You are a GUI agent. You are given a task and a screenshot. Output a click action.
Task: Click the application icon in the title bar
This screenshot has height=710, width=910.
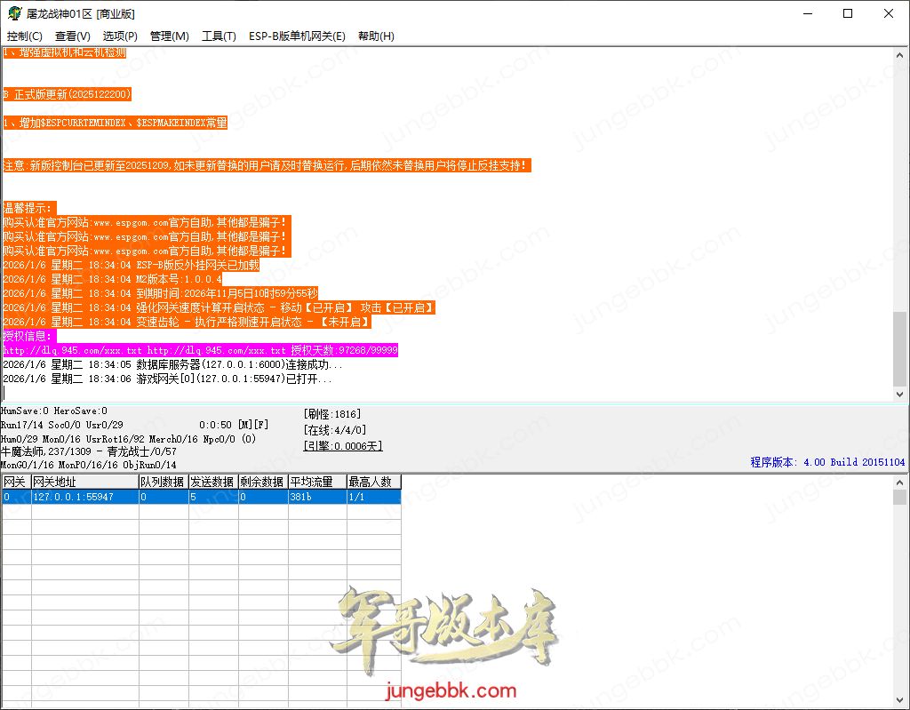[x=15, y=13]
